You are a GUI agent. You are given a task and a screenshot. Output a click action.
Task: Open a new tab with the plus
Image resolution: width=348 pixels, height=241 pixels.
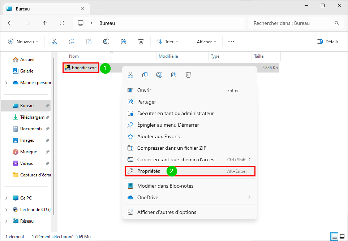[x=98, y=9]
